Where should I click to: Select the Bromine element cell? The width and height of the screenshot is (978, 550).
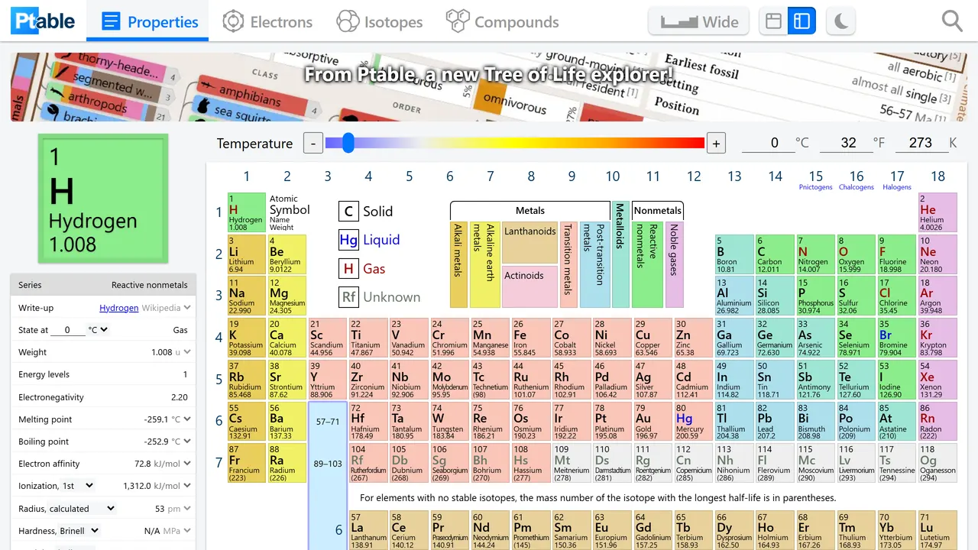[896, 338]
